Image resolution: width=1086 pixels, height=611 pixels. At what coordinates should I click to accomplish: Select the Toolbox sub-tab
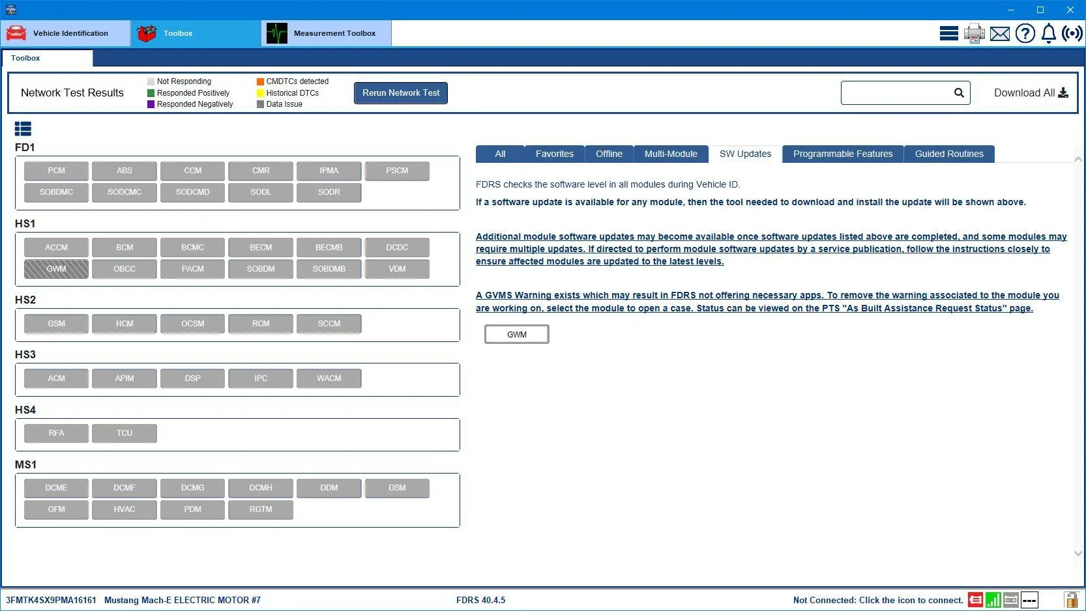(x=47, y=58)
